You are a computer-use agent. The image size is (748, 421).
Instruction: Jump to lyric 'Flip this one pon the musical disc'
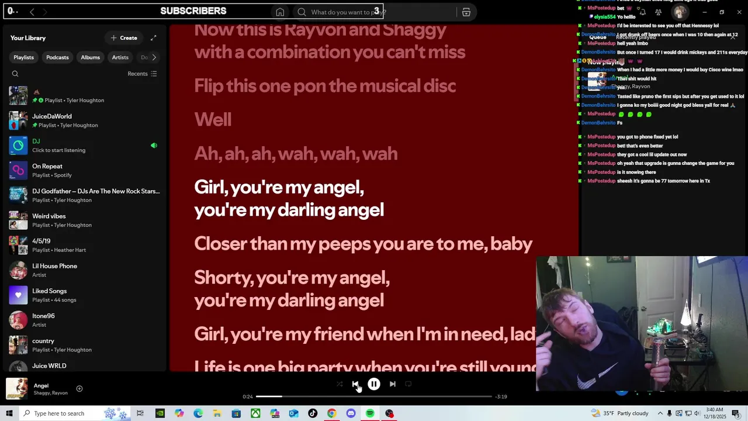(325, 86)
